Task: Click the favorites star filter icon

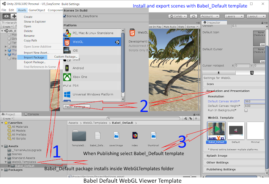Action: 196,118
